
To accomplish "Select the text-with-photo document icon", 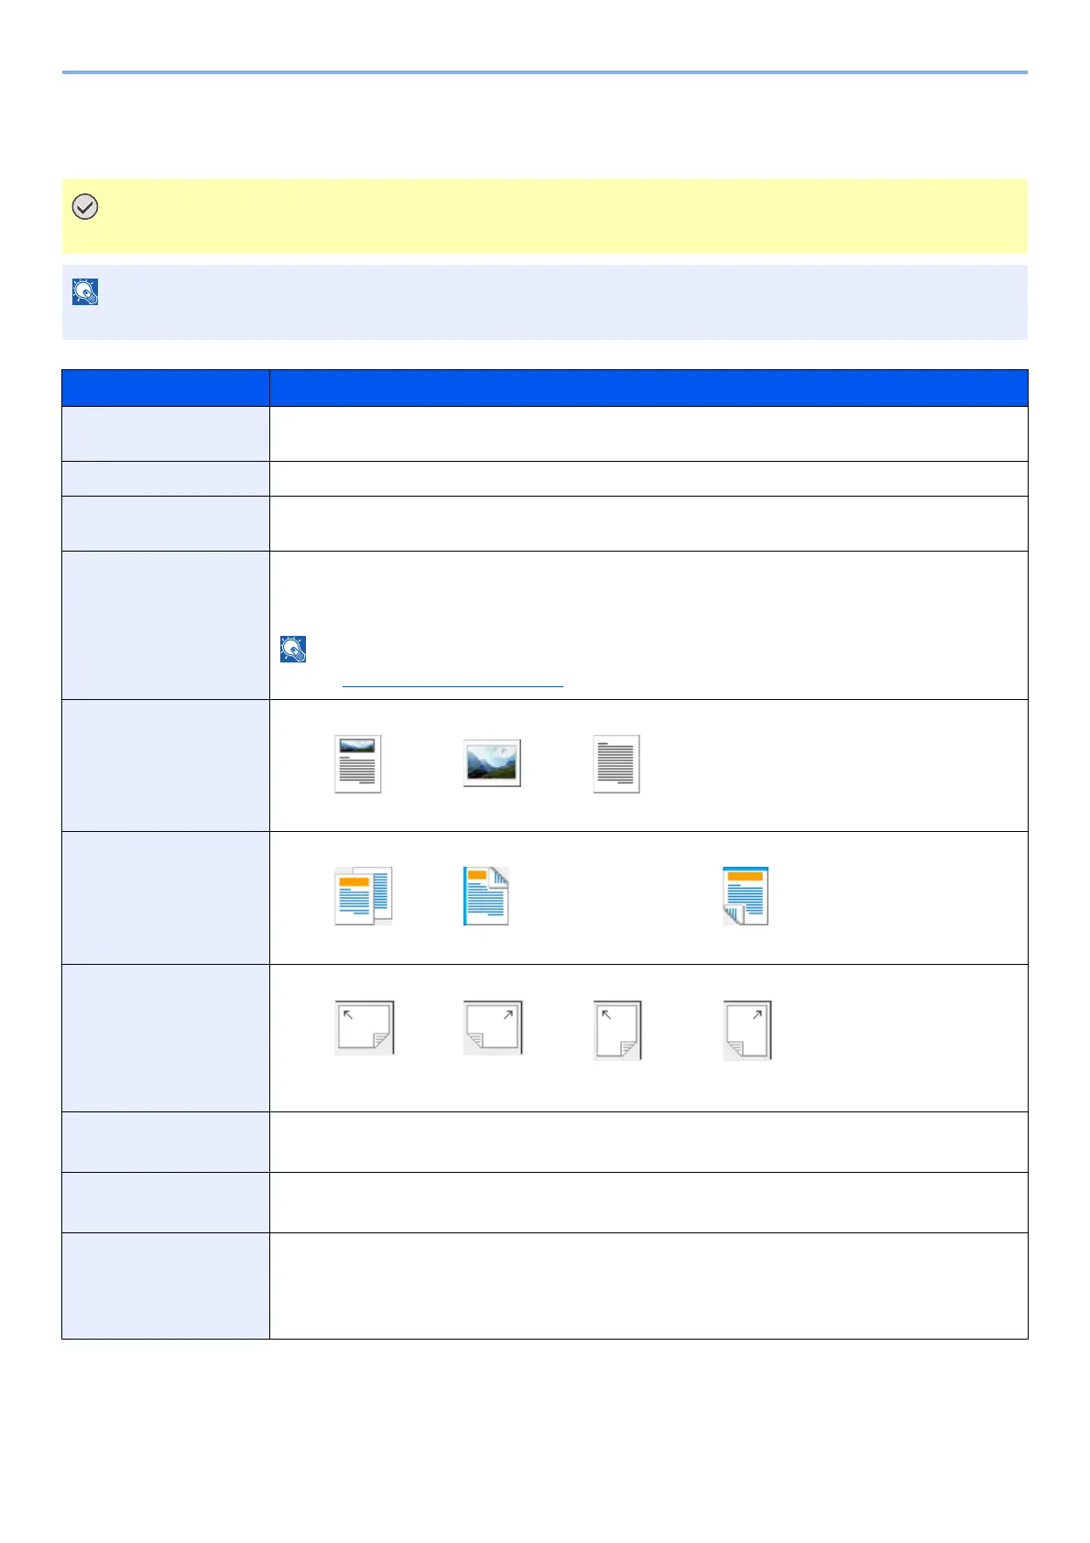I will 358,763.
